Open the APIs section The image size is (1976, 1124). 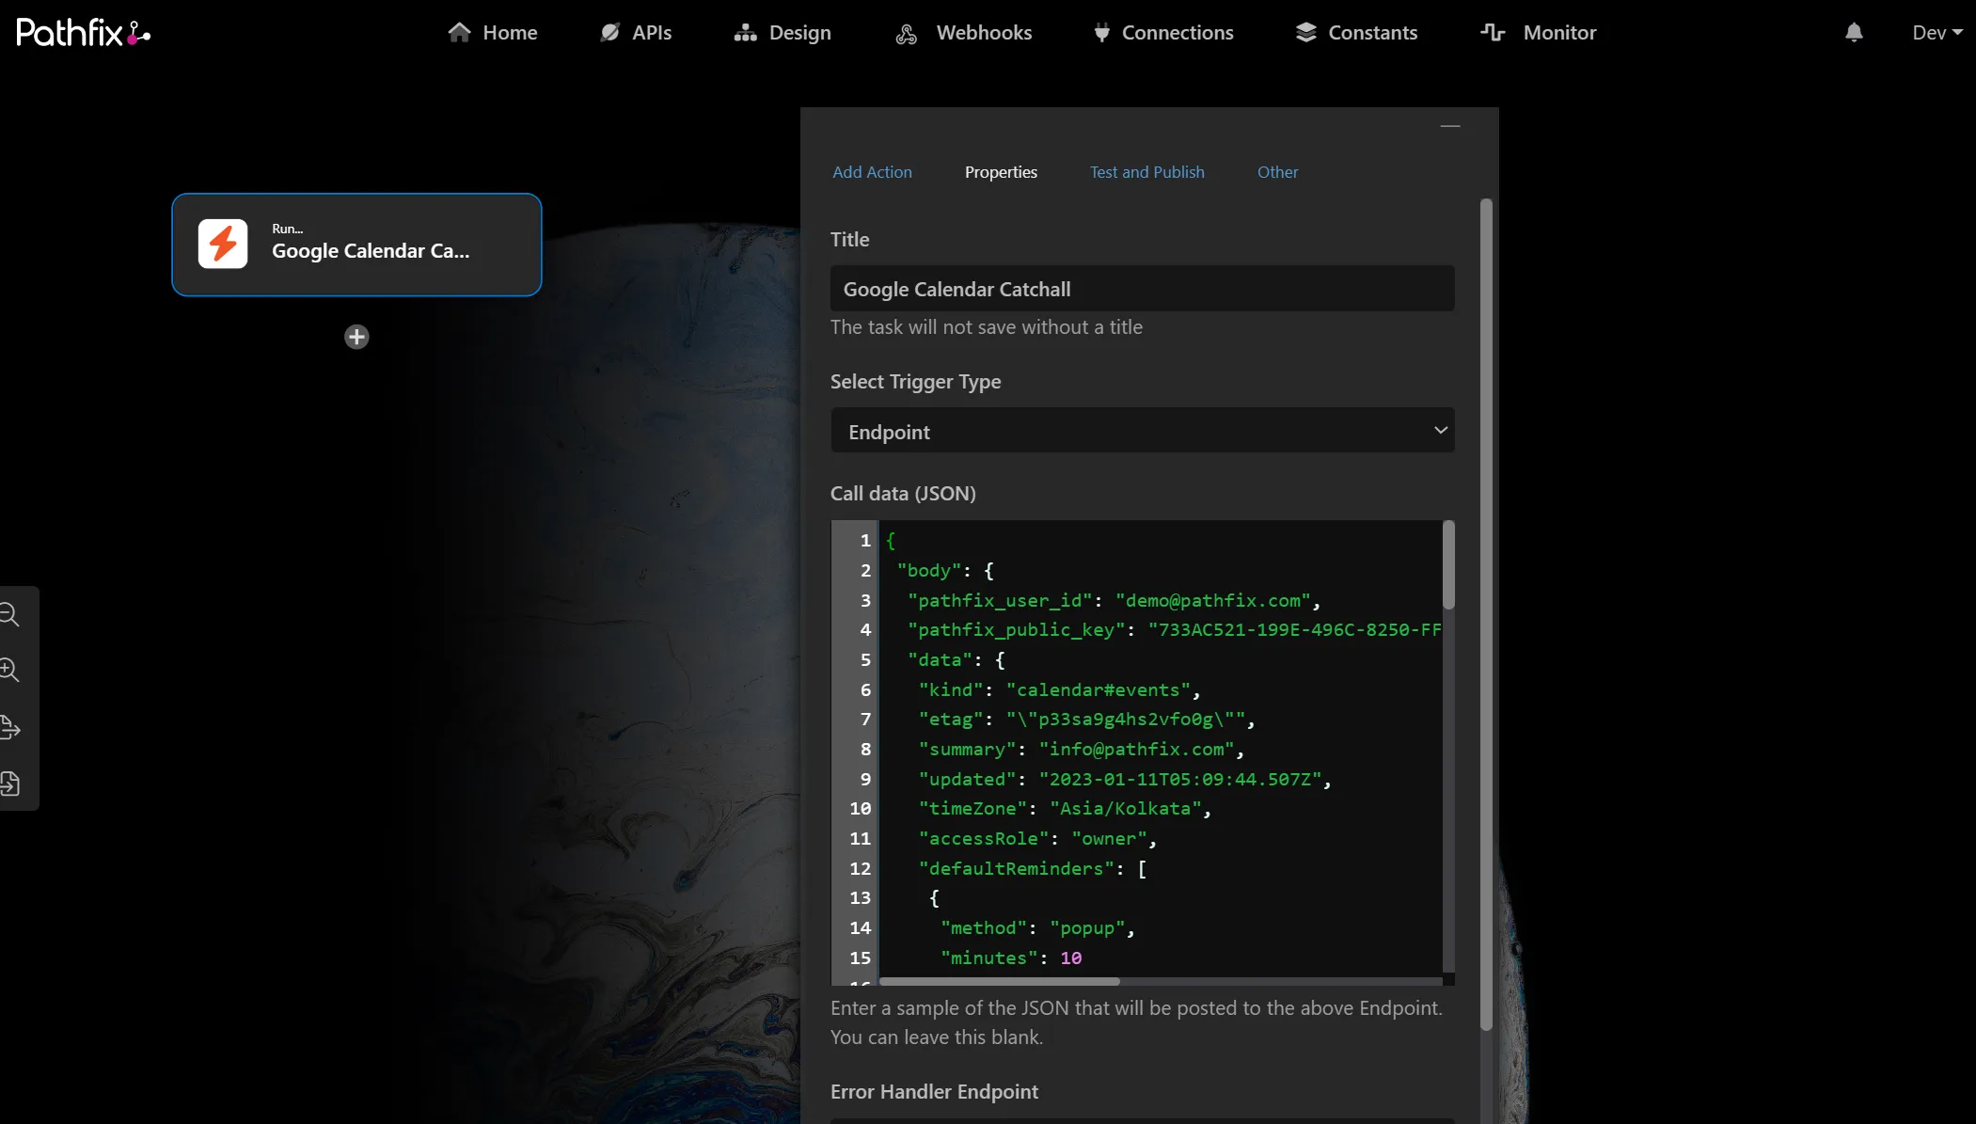coord(636,33)
